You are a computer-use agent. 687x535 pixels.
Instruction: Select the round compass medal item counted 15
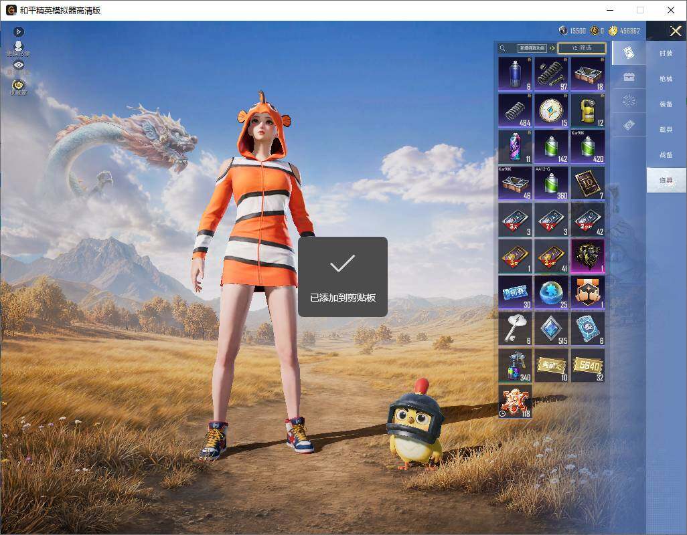point(552,110)
